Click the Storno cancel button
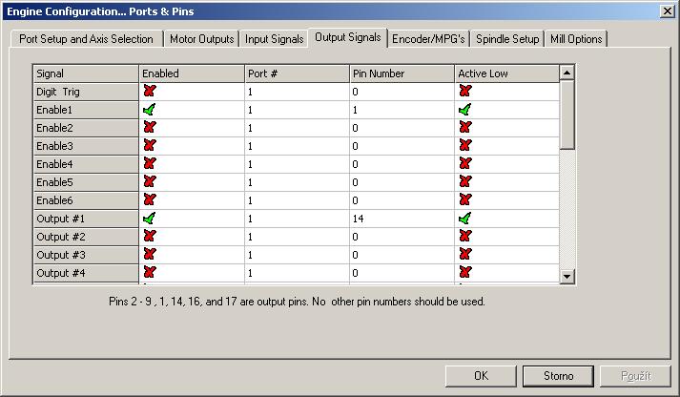The width and height of the screenshot is (680, 397). click(558, 375)
